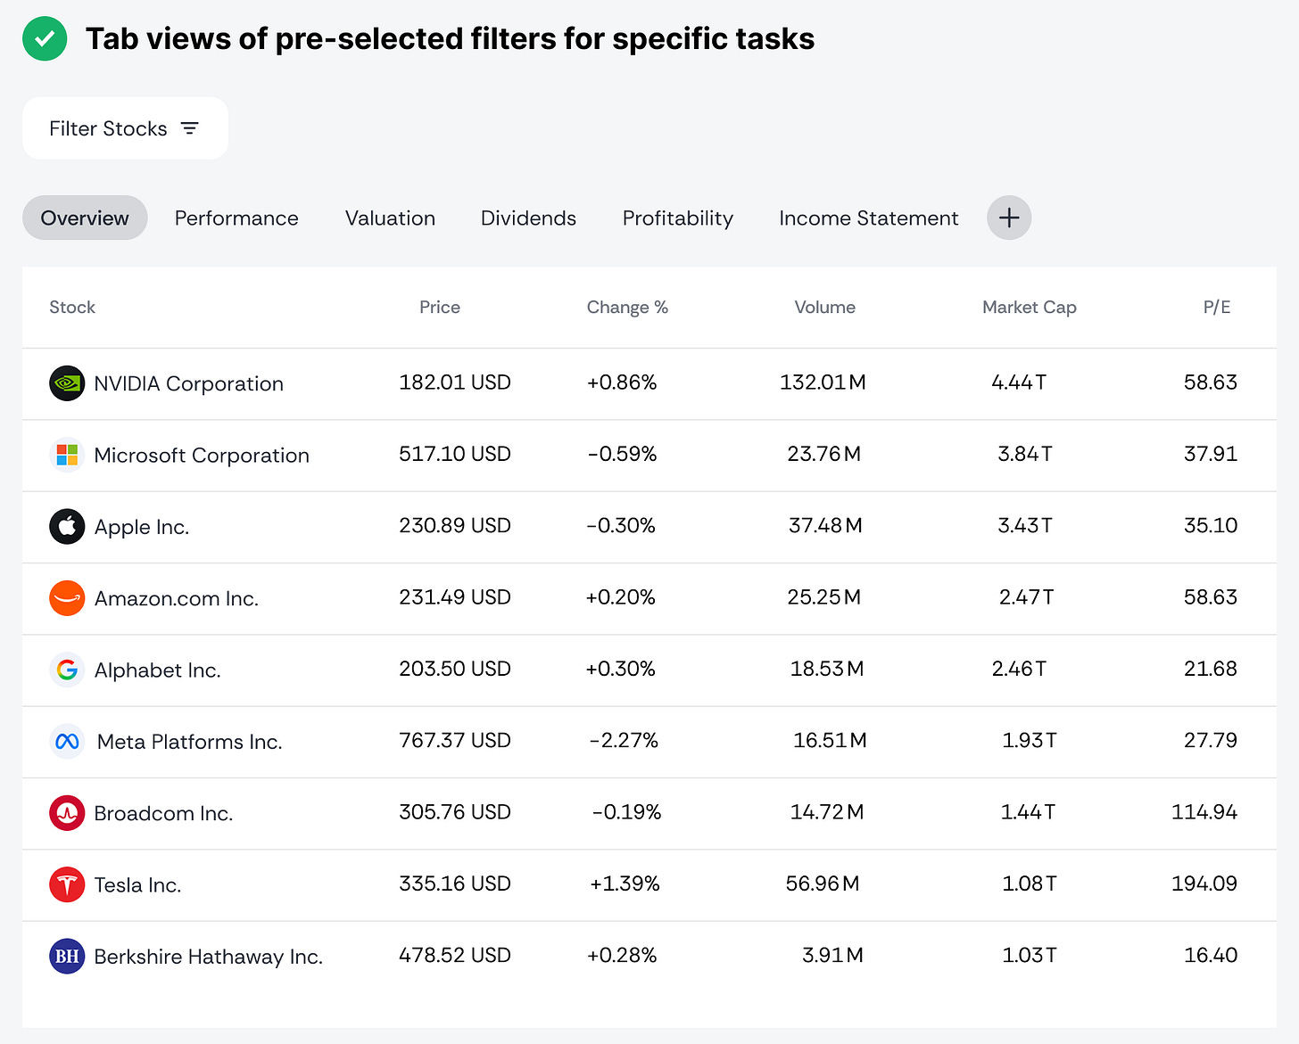Add a new tab view with plus button
Viewport: 1299px width, 1044px height.
point(1008,218)
